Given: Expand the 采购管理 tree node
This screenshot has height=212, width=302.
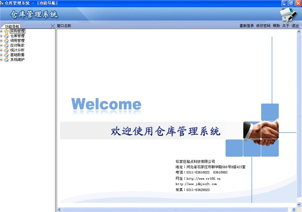Looking at the screenshot, I should (1, 31).
